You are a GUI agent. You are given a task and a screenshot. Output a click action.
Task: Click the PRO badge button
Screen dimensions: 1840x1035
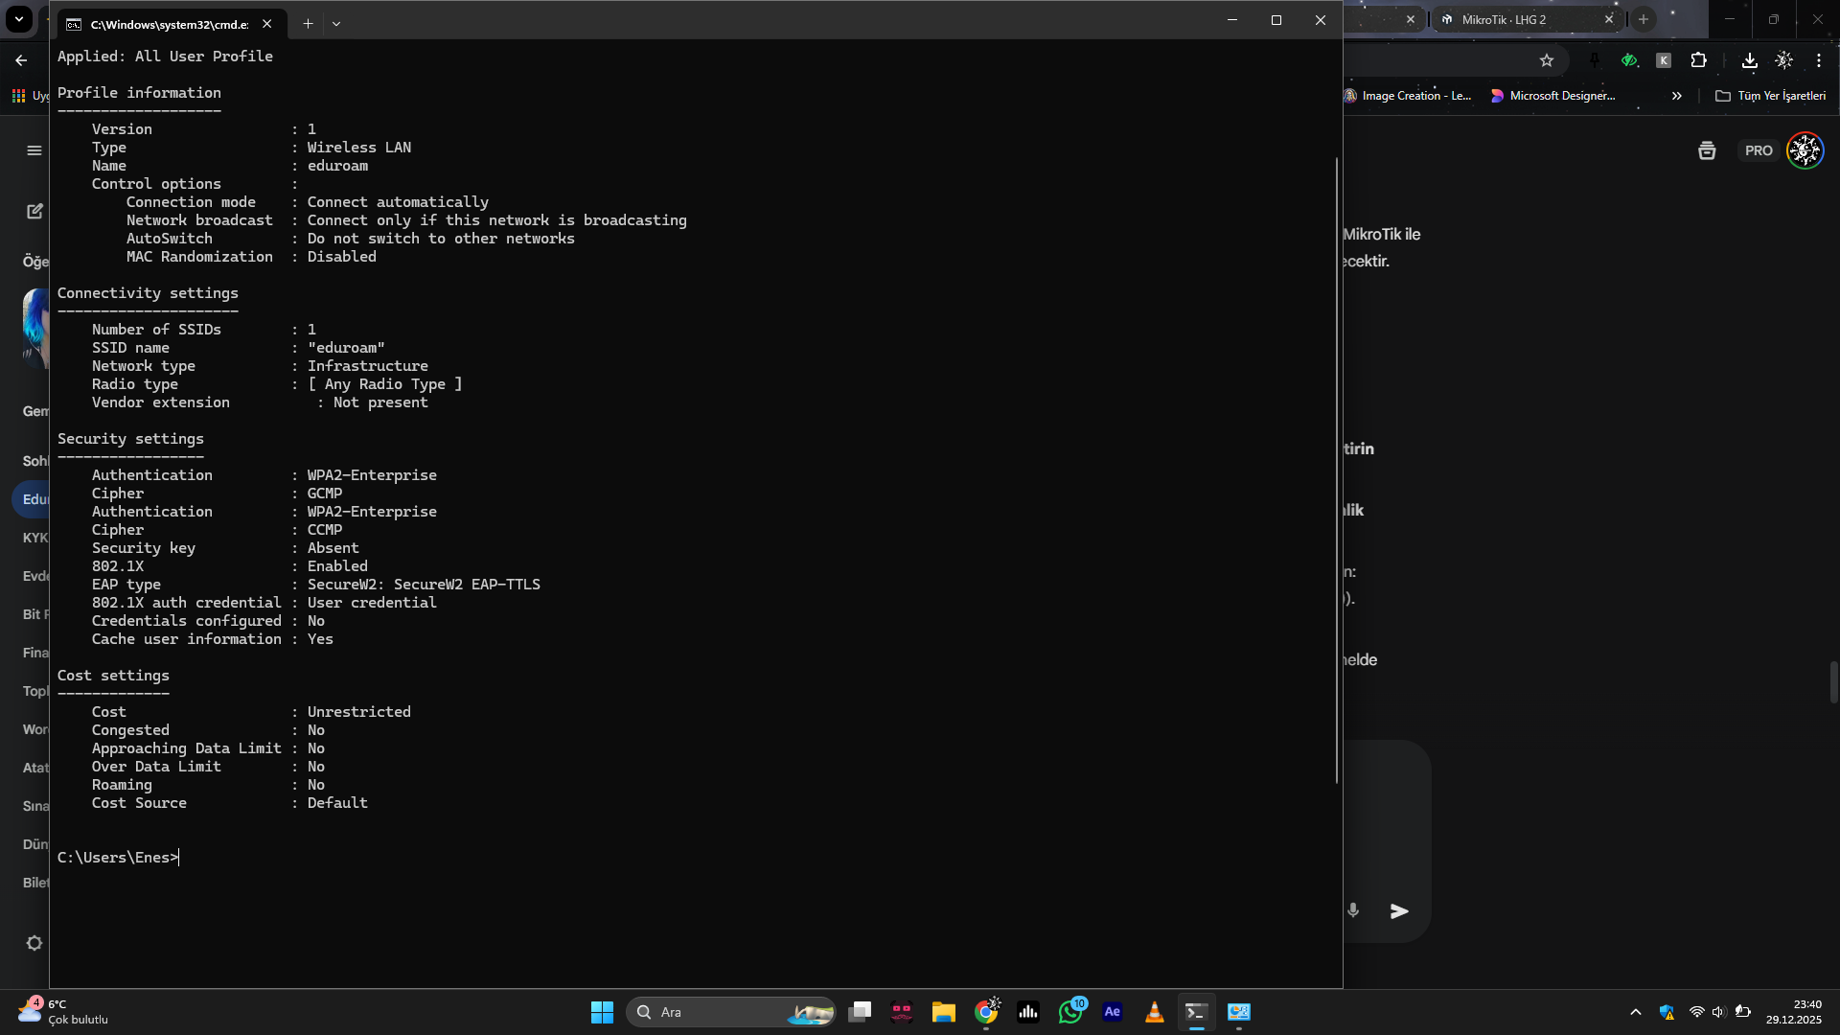[1758, 150]
